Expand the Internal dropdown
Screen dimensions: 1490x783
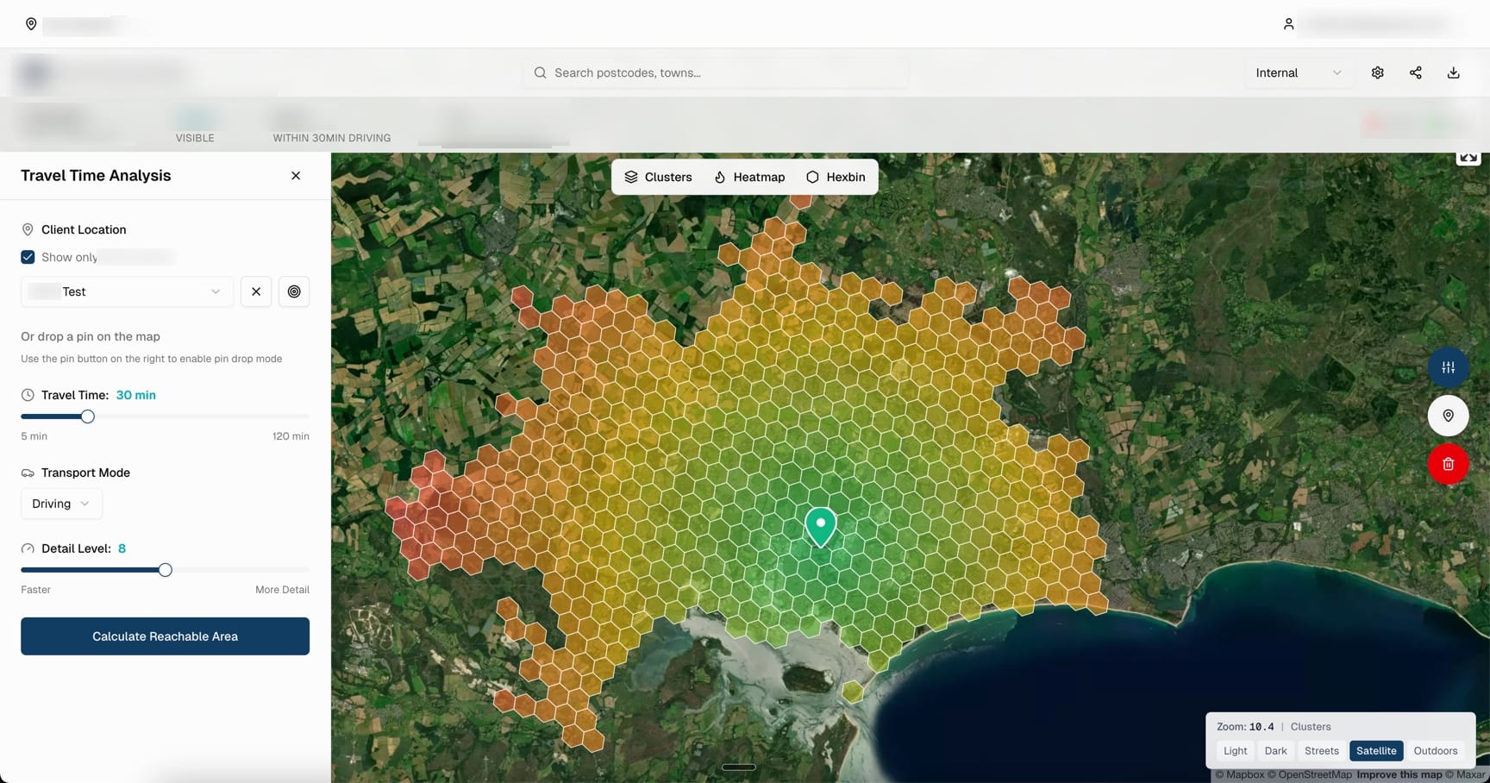coord(1298,72)
